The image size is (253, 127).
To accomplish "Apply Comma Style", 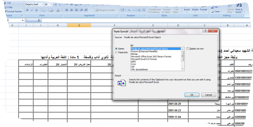I will click(133, 10).
